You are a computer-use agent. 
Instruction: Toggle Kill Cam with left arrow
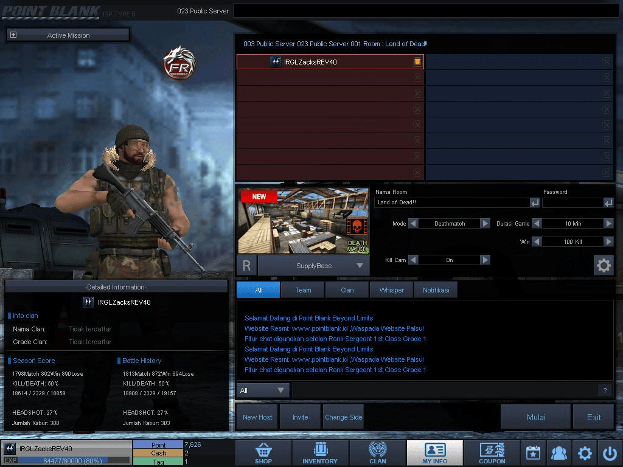[413, 260]
